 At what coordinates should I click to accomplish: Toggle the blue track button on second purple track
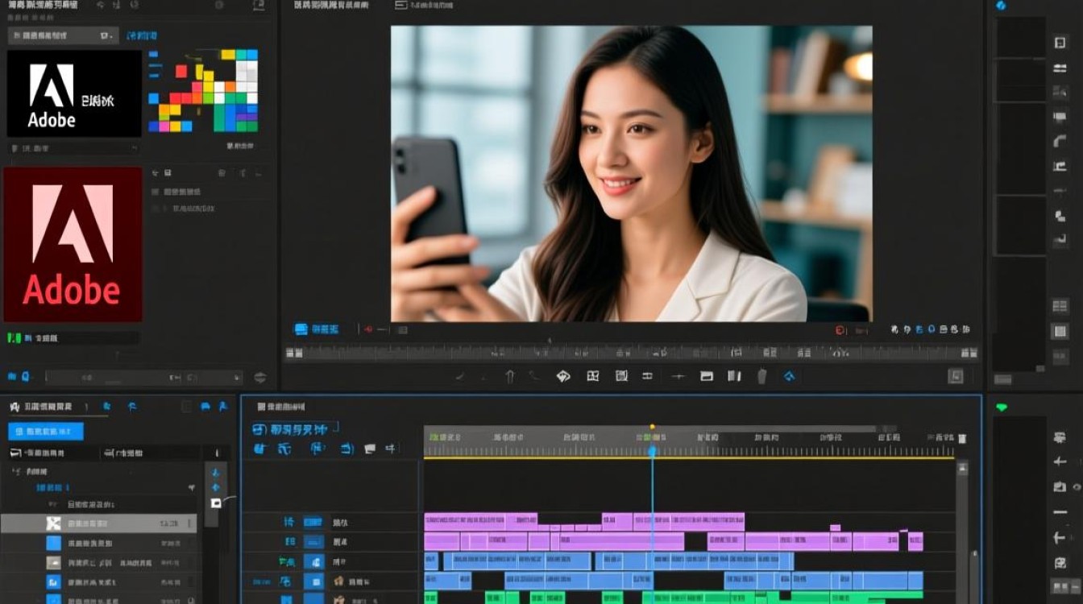313,542
